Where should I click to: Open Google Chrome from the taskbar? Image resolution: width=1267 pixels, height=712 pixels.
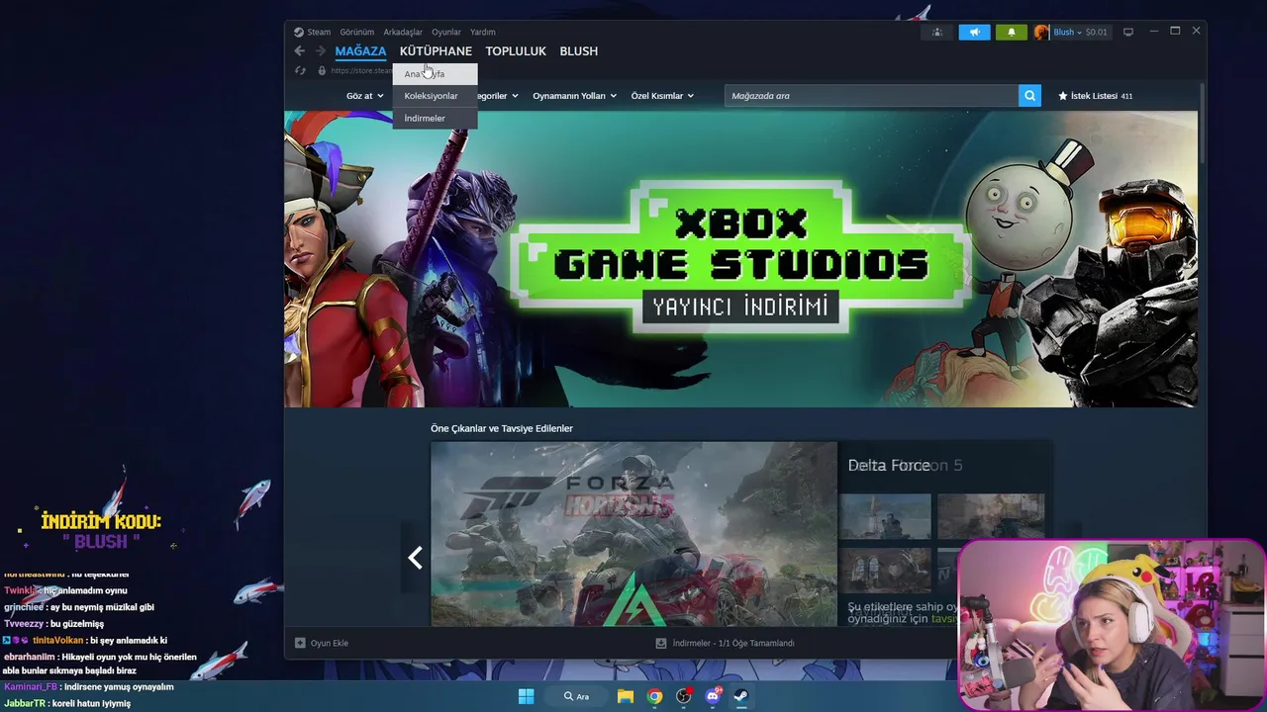654,696
